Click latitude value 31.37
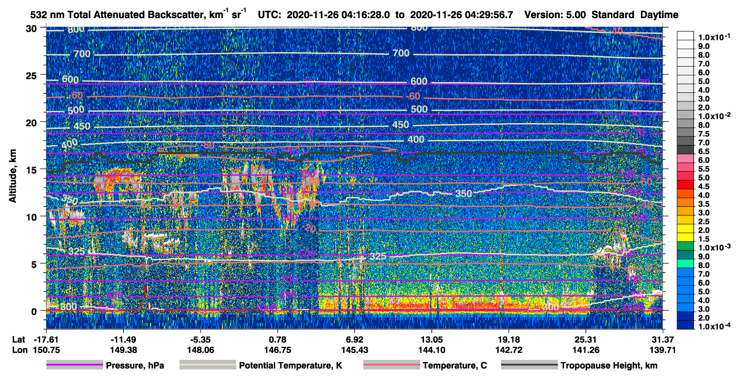This screenshot has height=378, width=736. (x=663, y=340)
